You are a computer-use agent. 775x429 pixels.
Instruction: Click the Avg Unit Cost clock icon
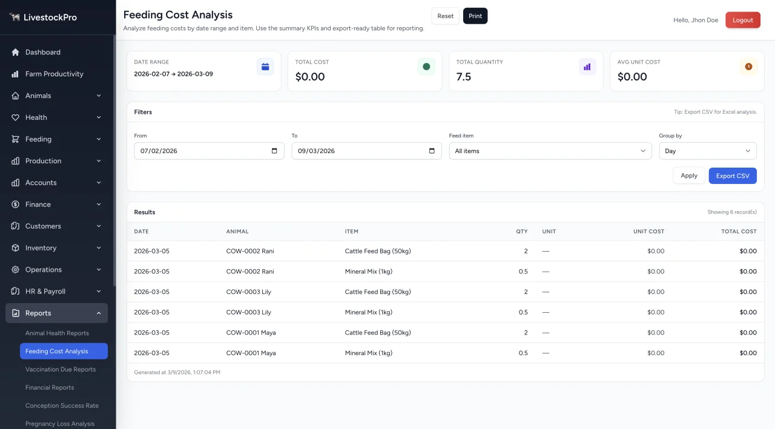748,67
